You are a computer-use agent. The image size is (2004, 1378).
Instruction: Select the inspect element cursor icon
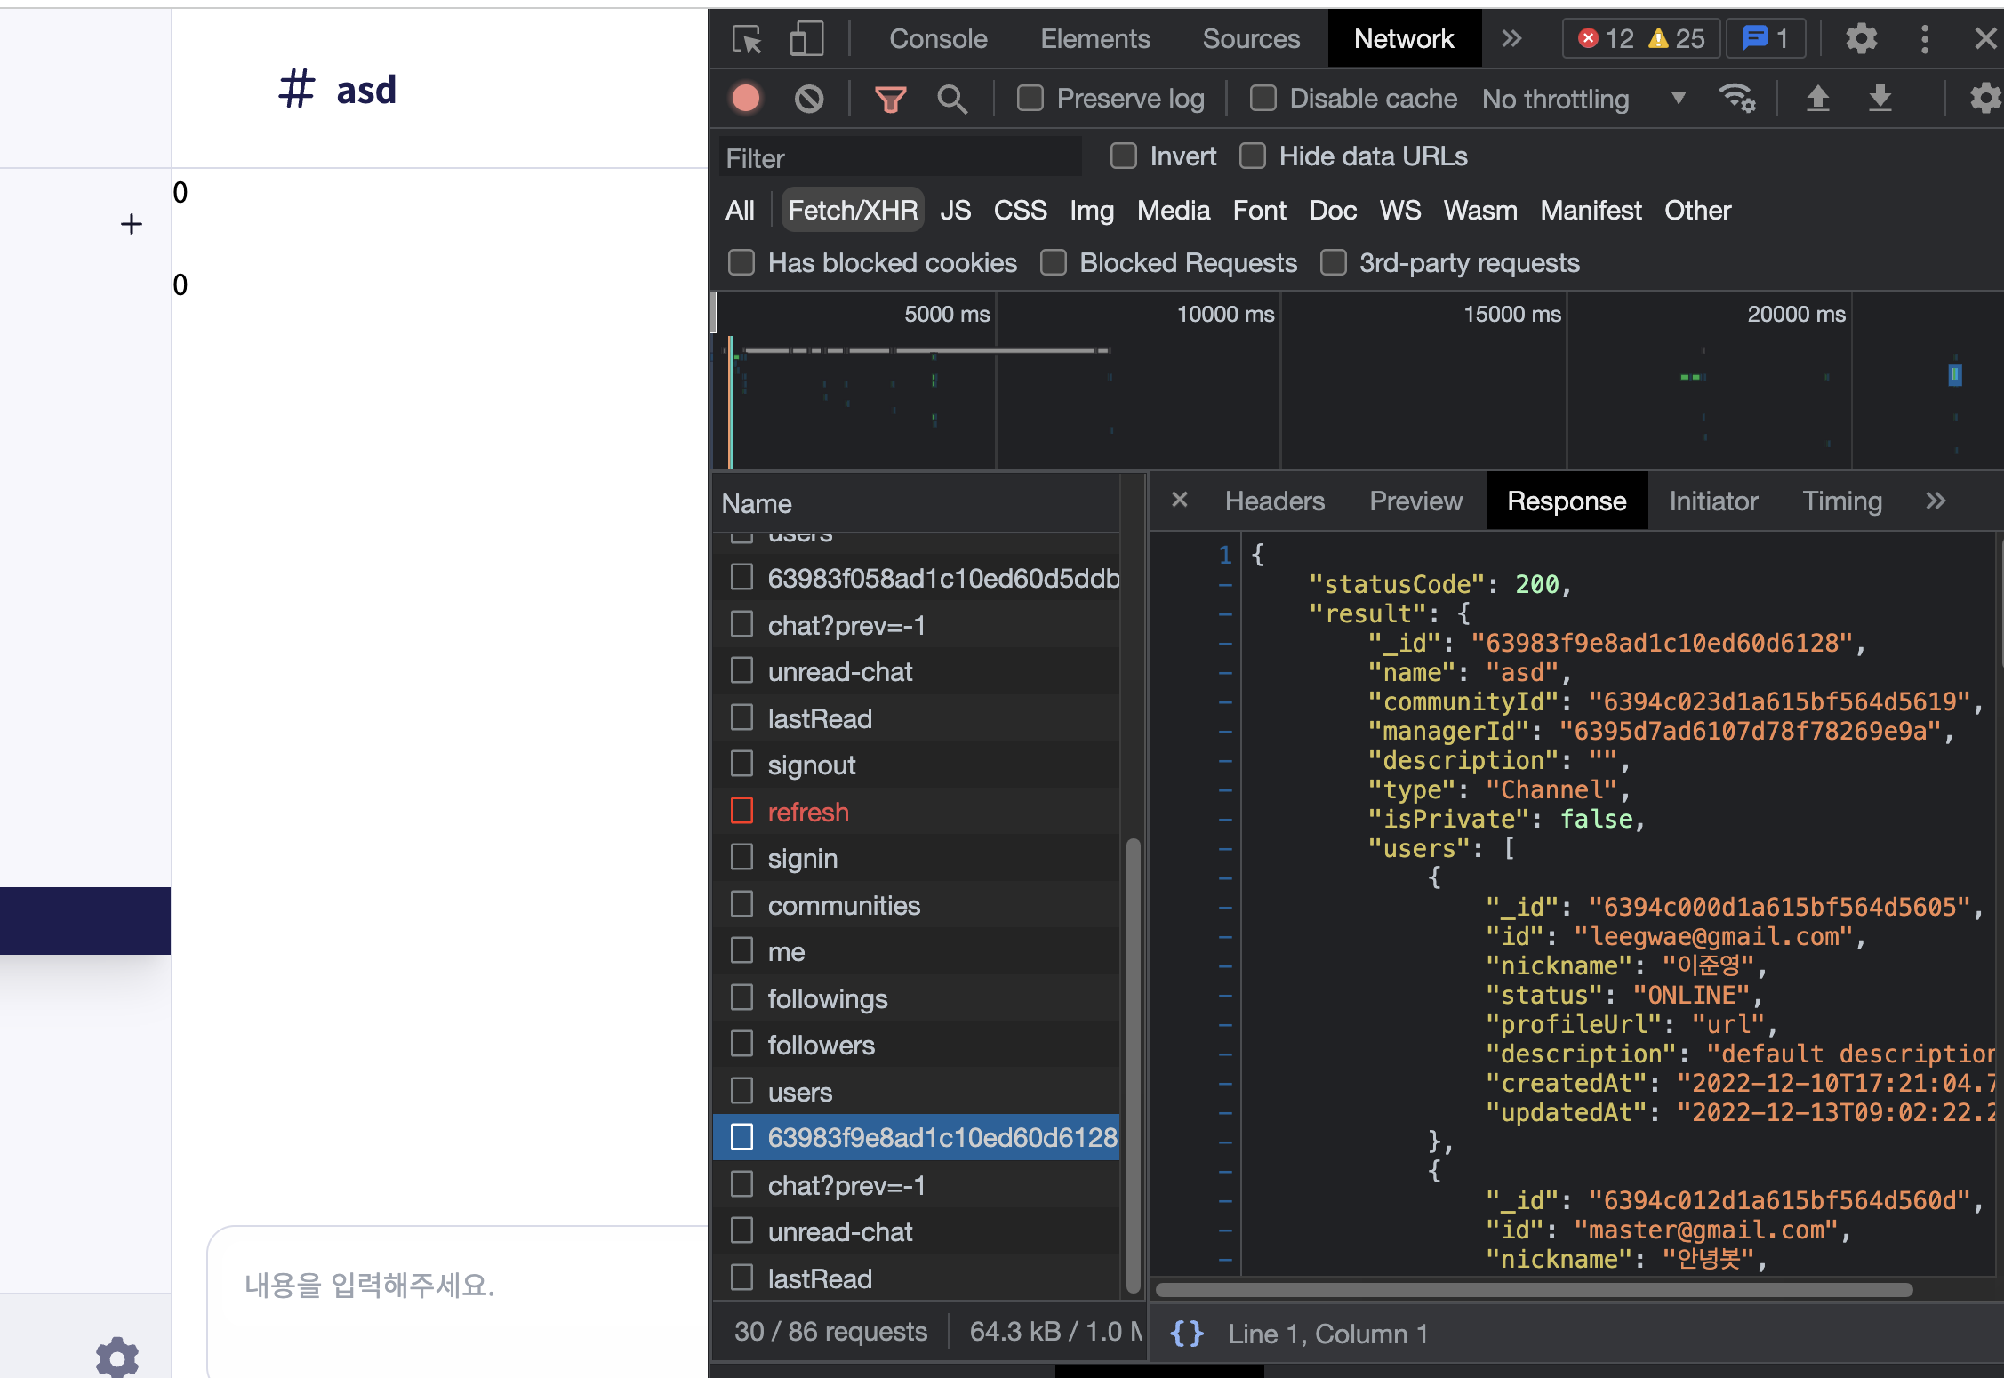tap(747, 39)
